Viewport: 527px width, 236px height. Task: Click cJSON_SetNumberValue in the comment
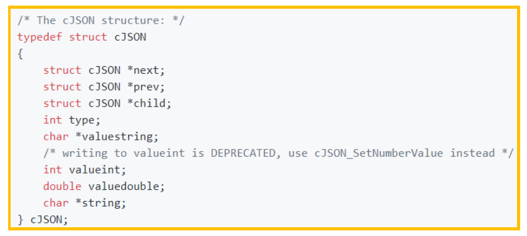pyautogui.click(x=379, y=154)
